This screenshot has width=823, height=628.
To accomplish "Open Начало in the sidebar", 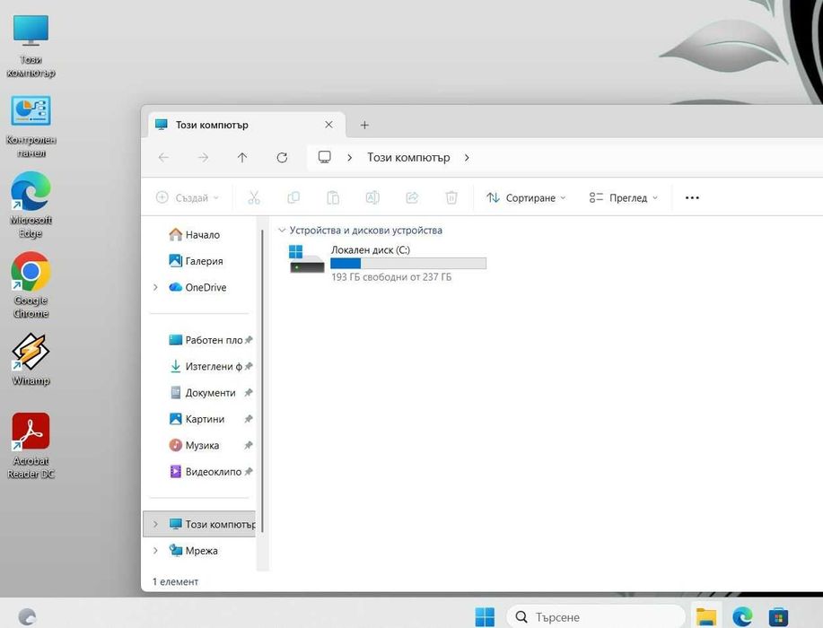I will [195, 234].
